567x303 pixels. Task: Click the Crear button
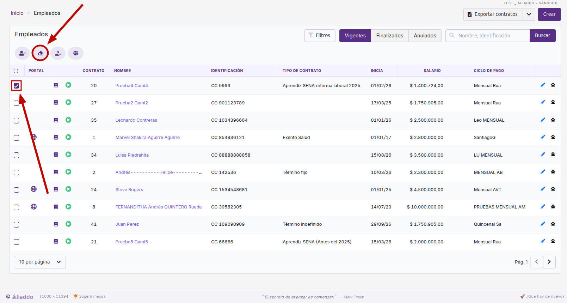click(x=549, y=14)
